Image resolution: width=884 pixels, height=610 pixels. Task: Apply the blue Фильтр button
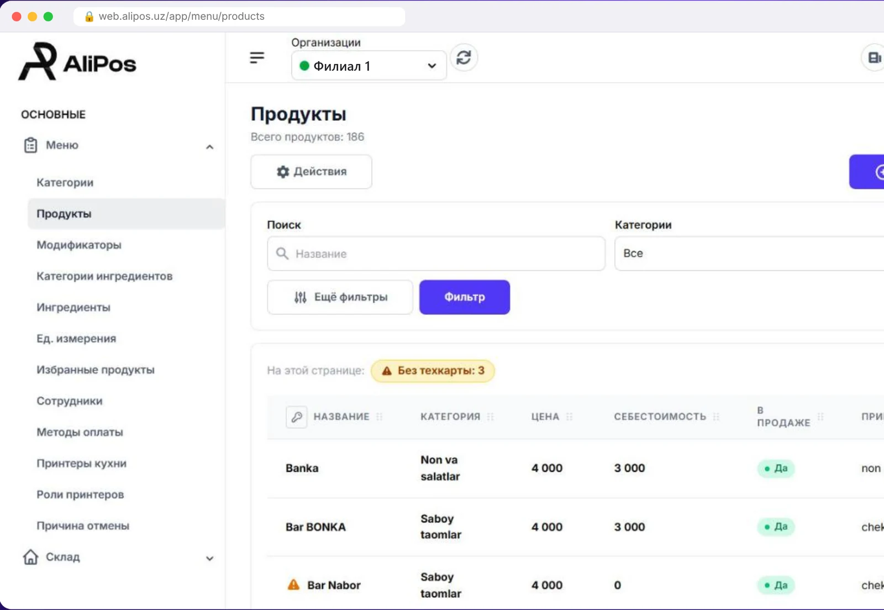pos(465,297)
